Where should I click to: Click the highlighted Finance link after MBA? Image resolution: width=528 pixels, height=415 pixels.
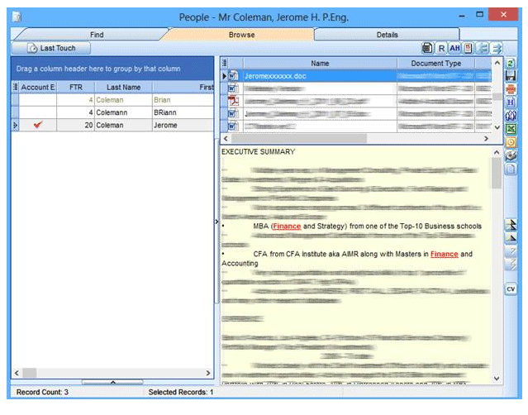coord(287,226)
